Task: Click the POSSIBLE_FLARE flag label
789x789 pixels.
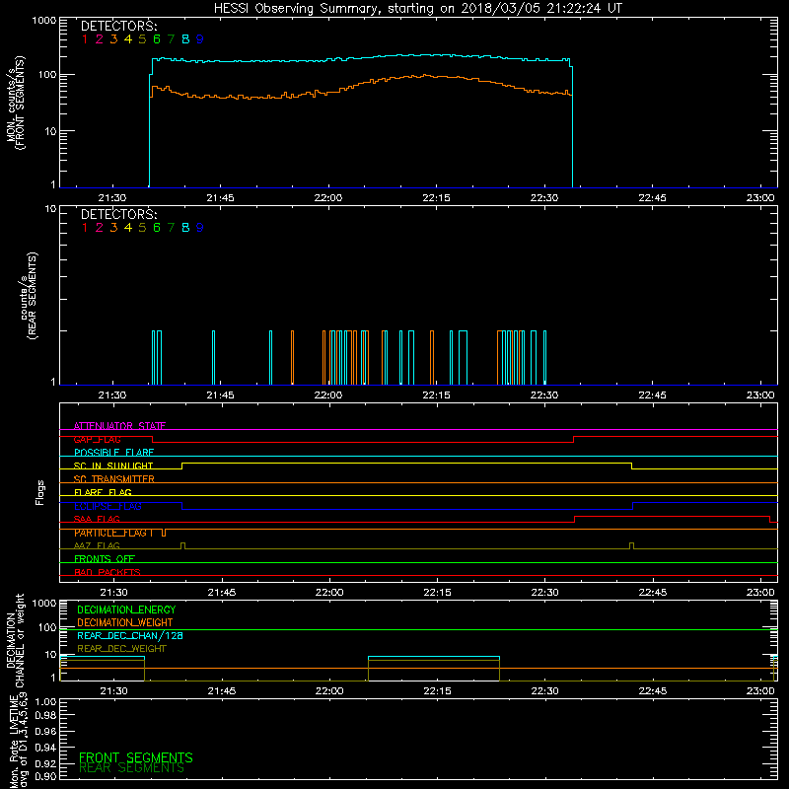Action: (x=113, y=453)
